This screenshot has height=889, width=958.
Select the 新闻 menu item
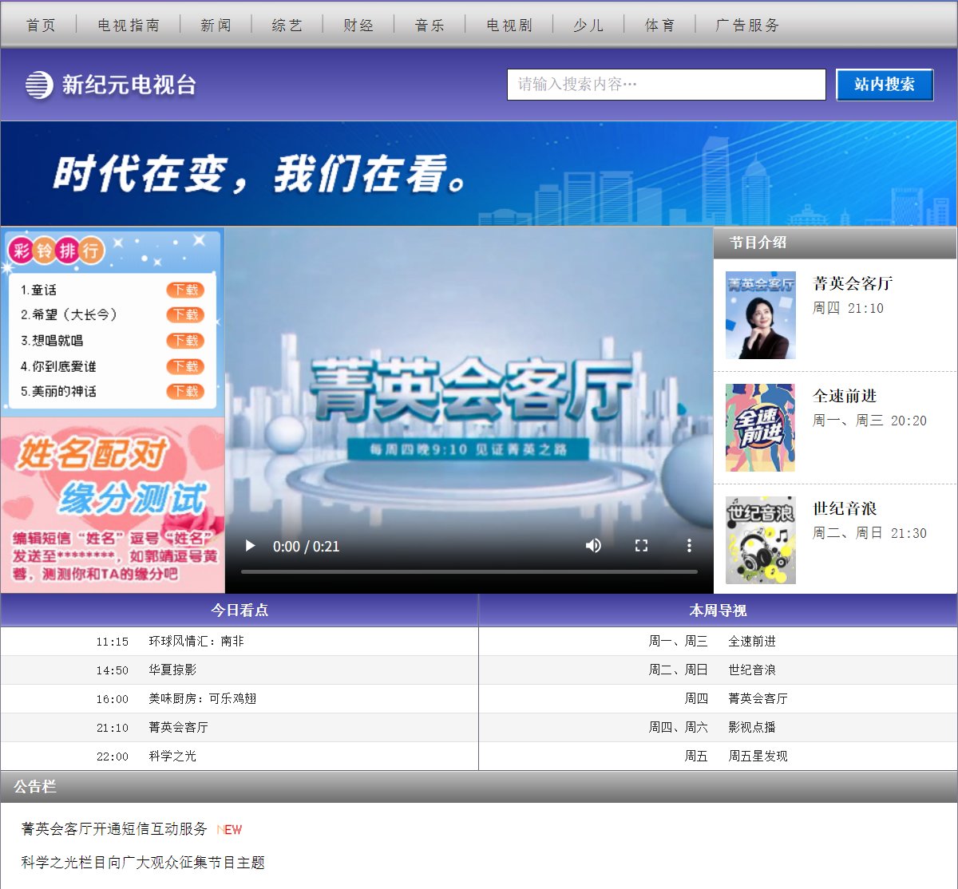point(216,26)
